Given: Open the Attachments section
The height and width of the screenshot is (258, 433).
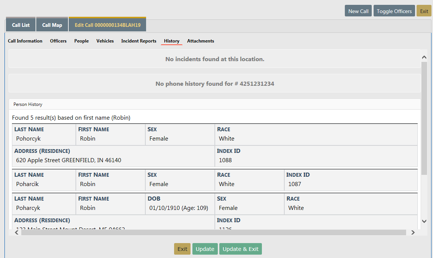Looking at the screenshot, I should click(x=201, y=41).
